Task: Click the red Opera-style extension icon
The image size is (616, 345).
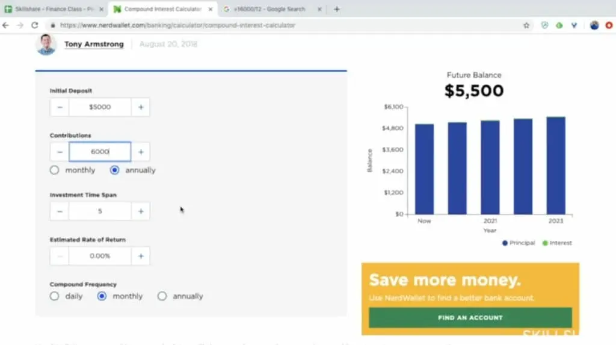Action: pos(609,25)
